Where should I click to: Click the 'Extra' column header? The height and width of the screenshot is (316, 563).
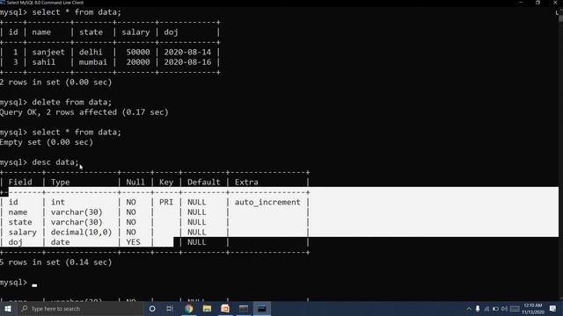pos(246,183)
